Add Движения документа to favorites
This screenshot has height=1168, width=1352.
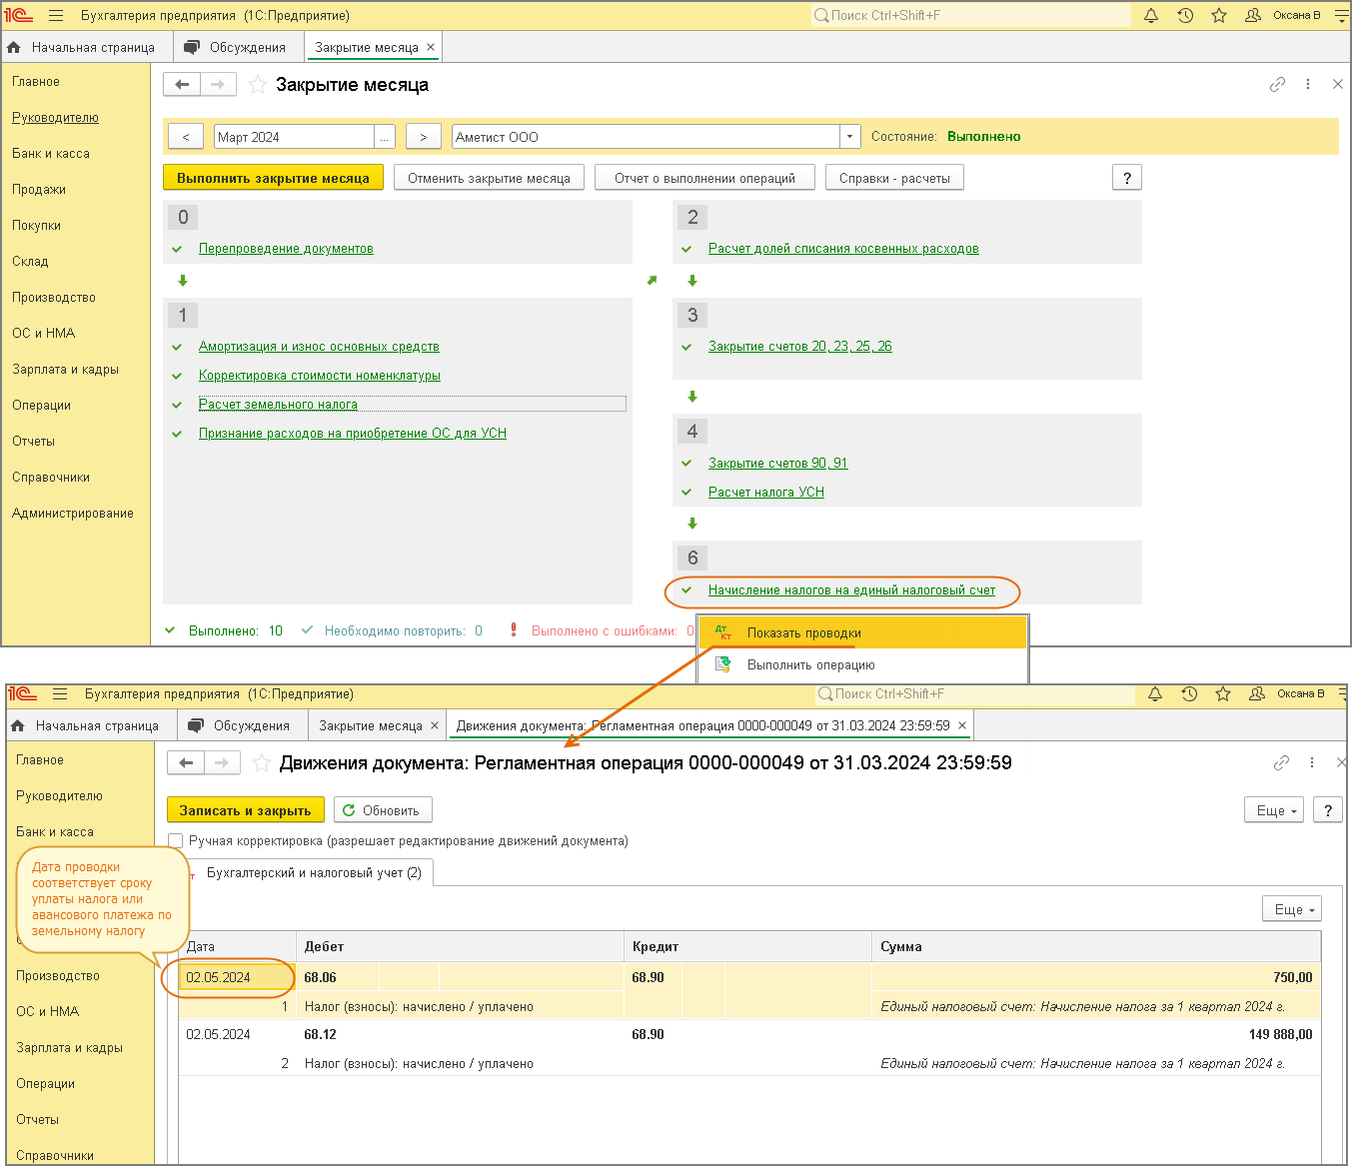(262, 763)
